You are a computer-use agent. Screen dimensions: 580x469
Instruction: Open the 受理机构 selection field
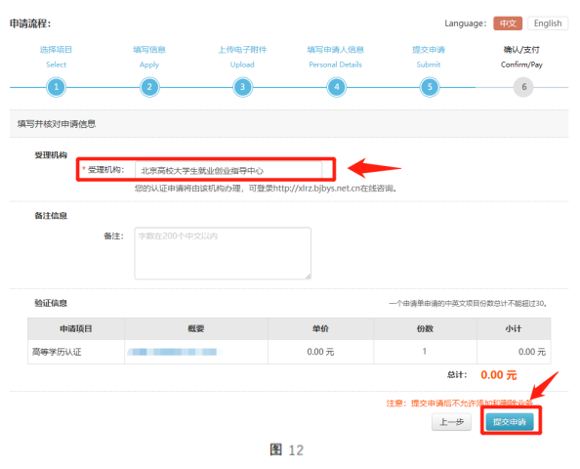tap(228, 170)
